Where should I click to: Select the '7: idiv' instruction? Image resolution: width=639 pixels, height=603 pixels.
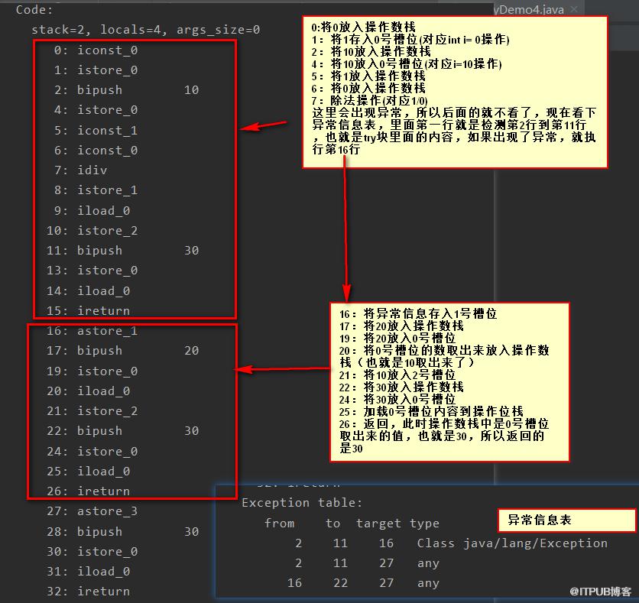coord(81,170)
